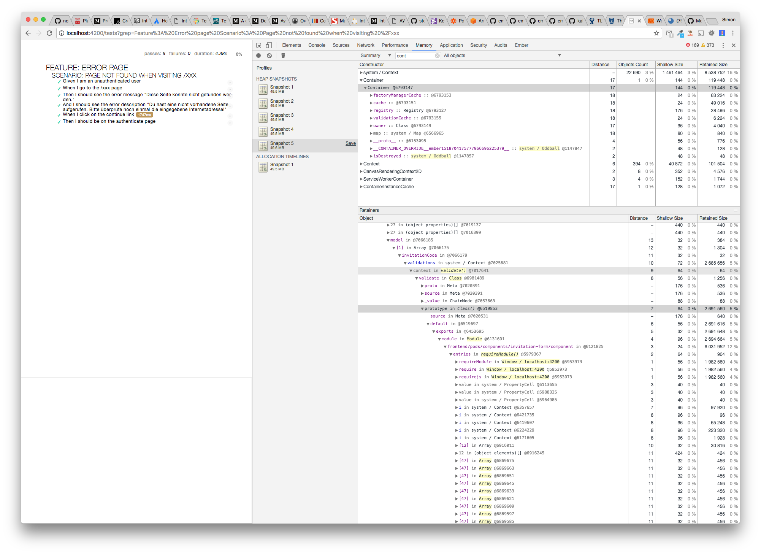Sort by the Retained Size column header
Image resolution: width=761 pixels, height=554 pixels.
[x=713, y=65]
